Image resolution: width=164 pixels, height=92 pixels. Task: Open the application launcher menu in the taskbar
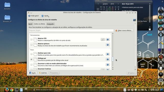click(x=2, y=90)
